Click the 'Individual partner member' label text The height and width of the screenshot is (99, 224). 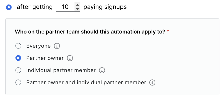click(61, 70)
